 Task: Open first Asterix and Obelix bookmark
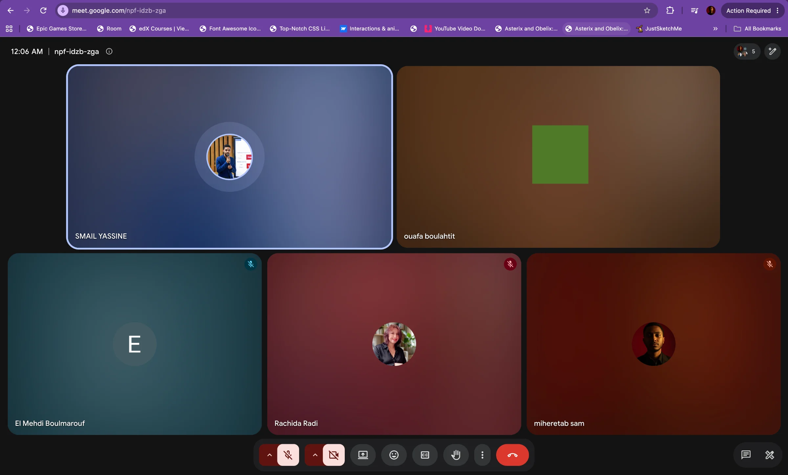(526, 29)
